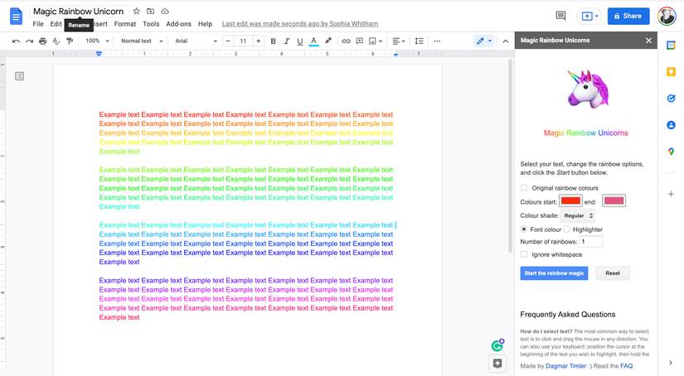
Task: Click the Insert link icon
Action: (346, 41)
